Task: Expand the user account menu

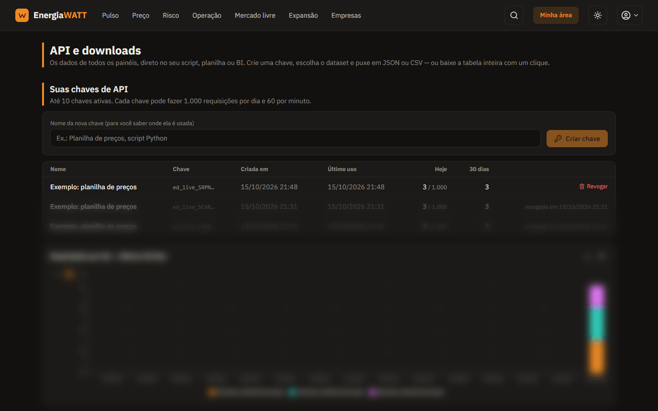Action: click(x=630, y=15)
